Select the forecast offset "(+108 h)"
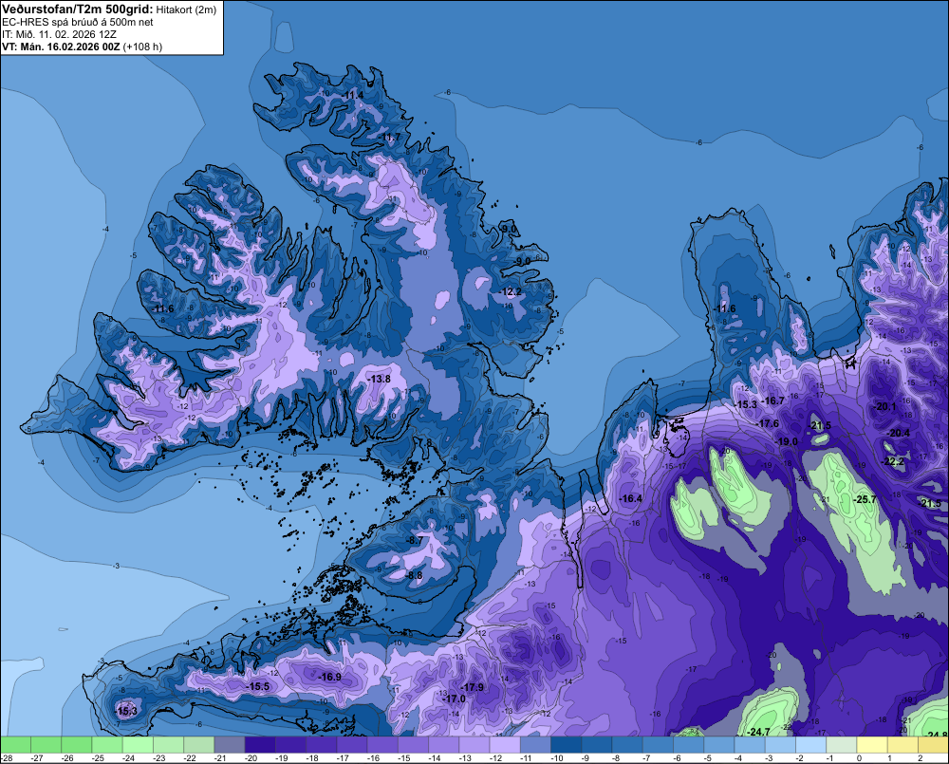Viewport: 949px width, 764px height. coord(142,47)
